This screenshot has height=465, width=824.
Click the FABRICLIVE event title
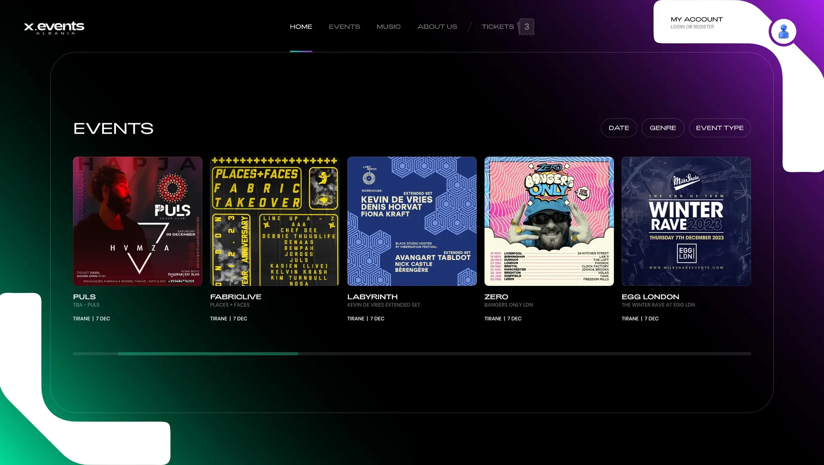coord(236,297)
